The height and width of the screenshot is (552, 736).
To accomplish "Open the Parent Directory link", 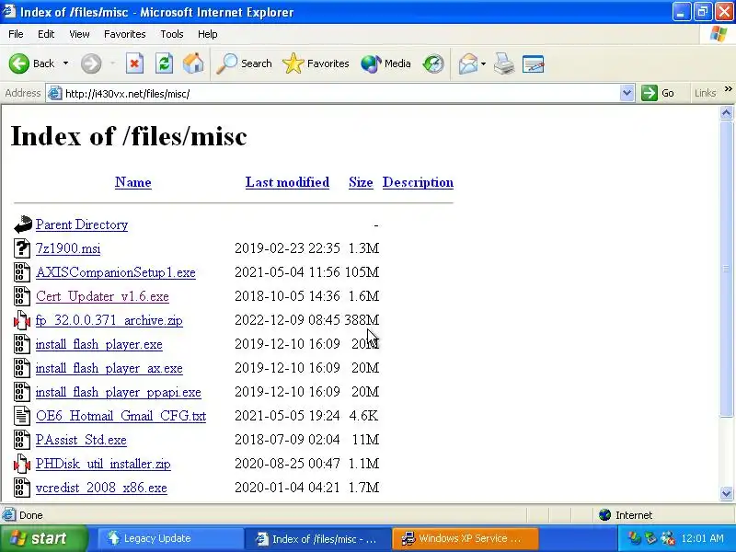I will [x=82, y=224].
